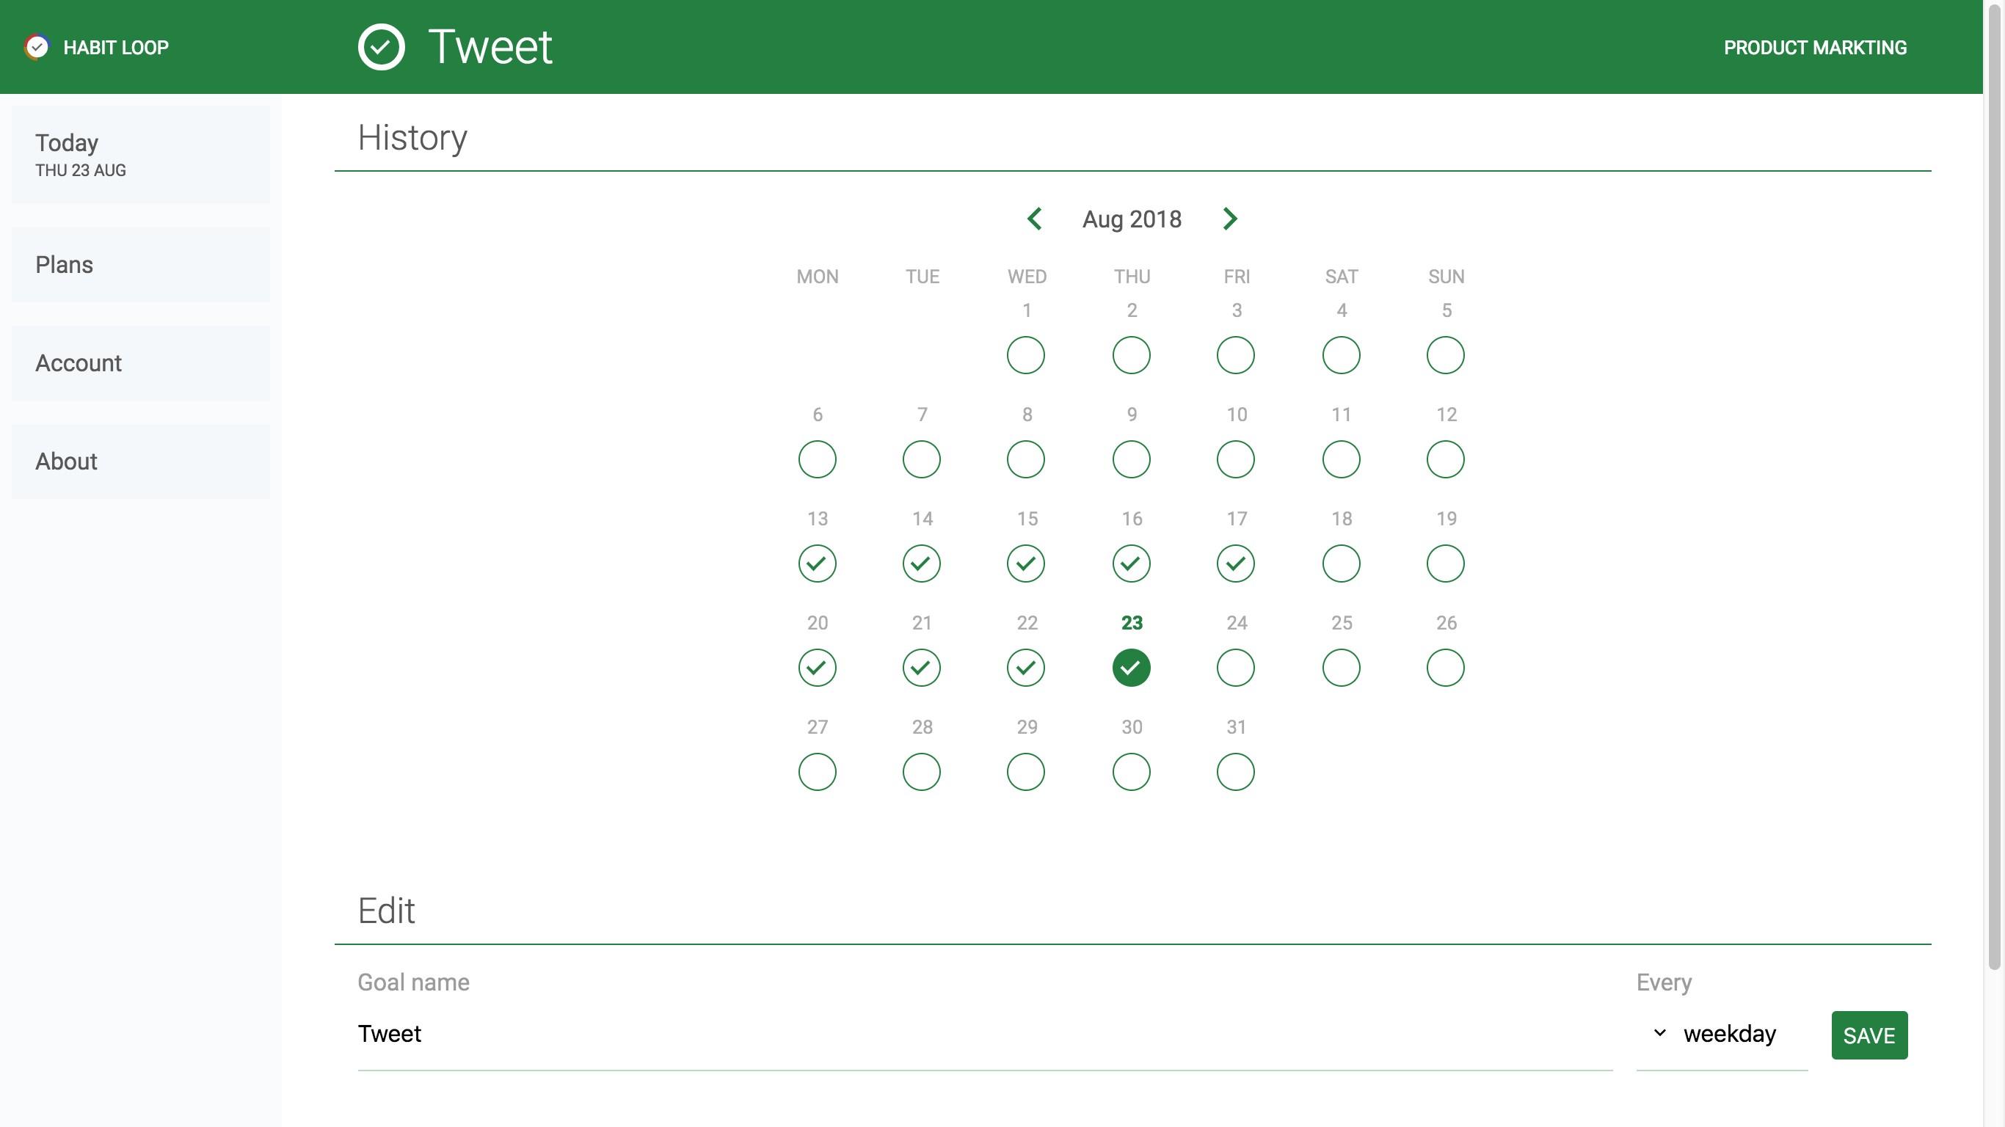
Task: Navigate to Account in sidebar
Action: pos(141,362)
